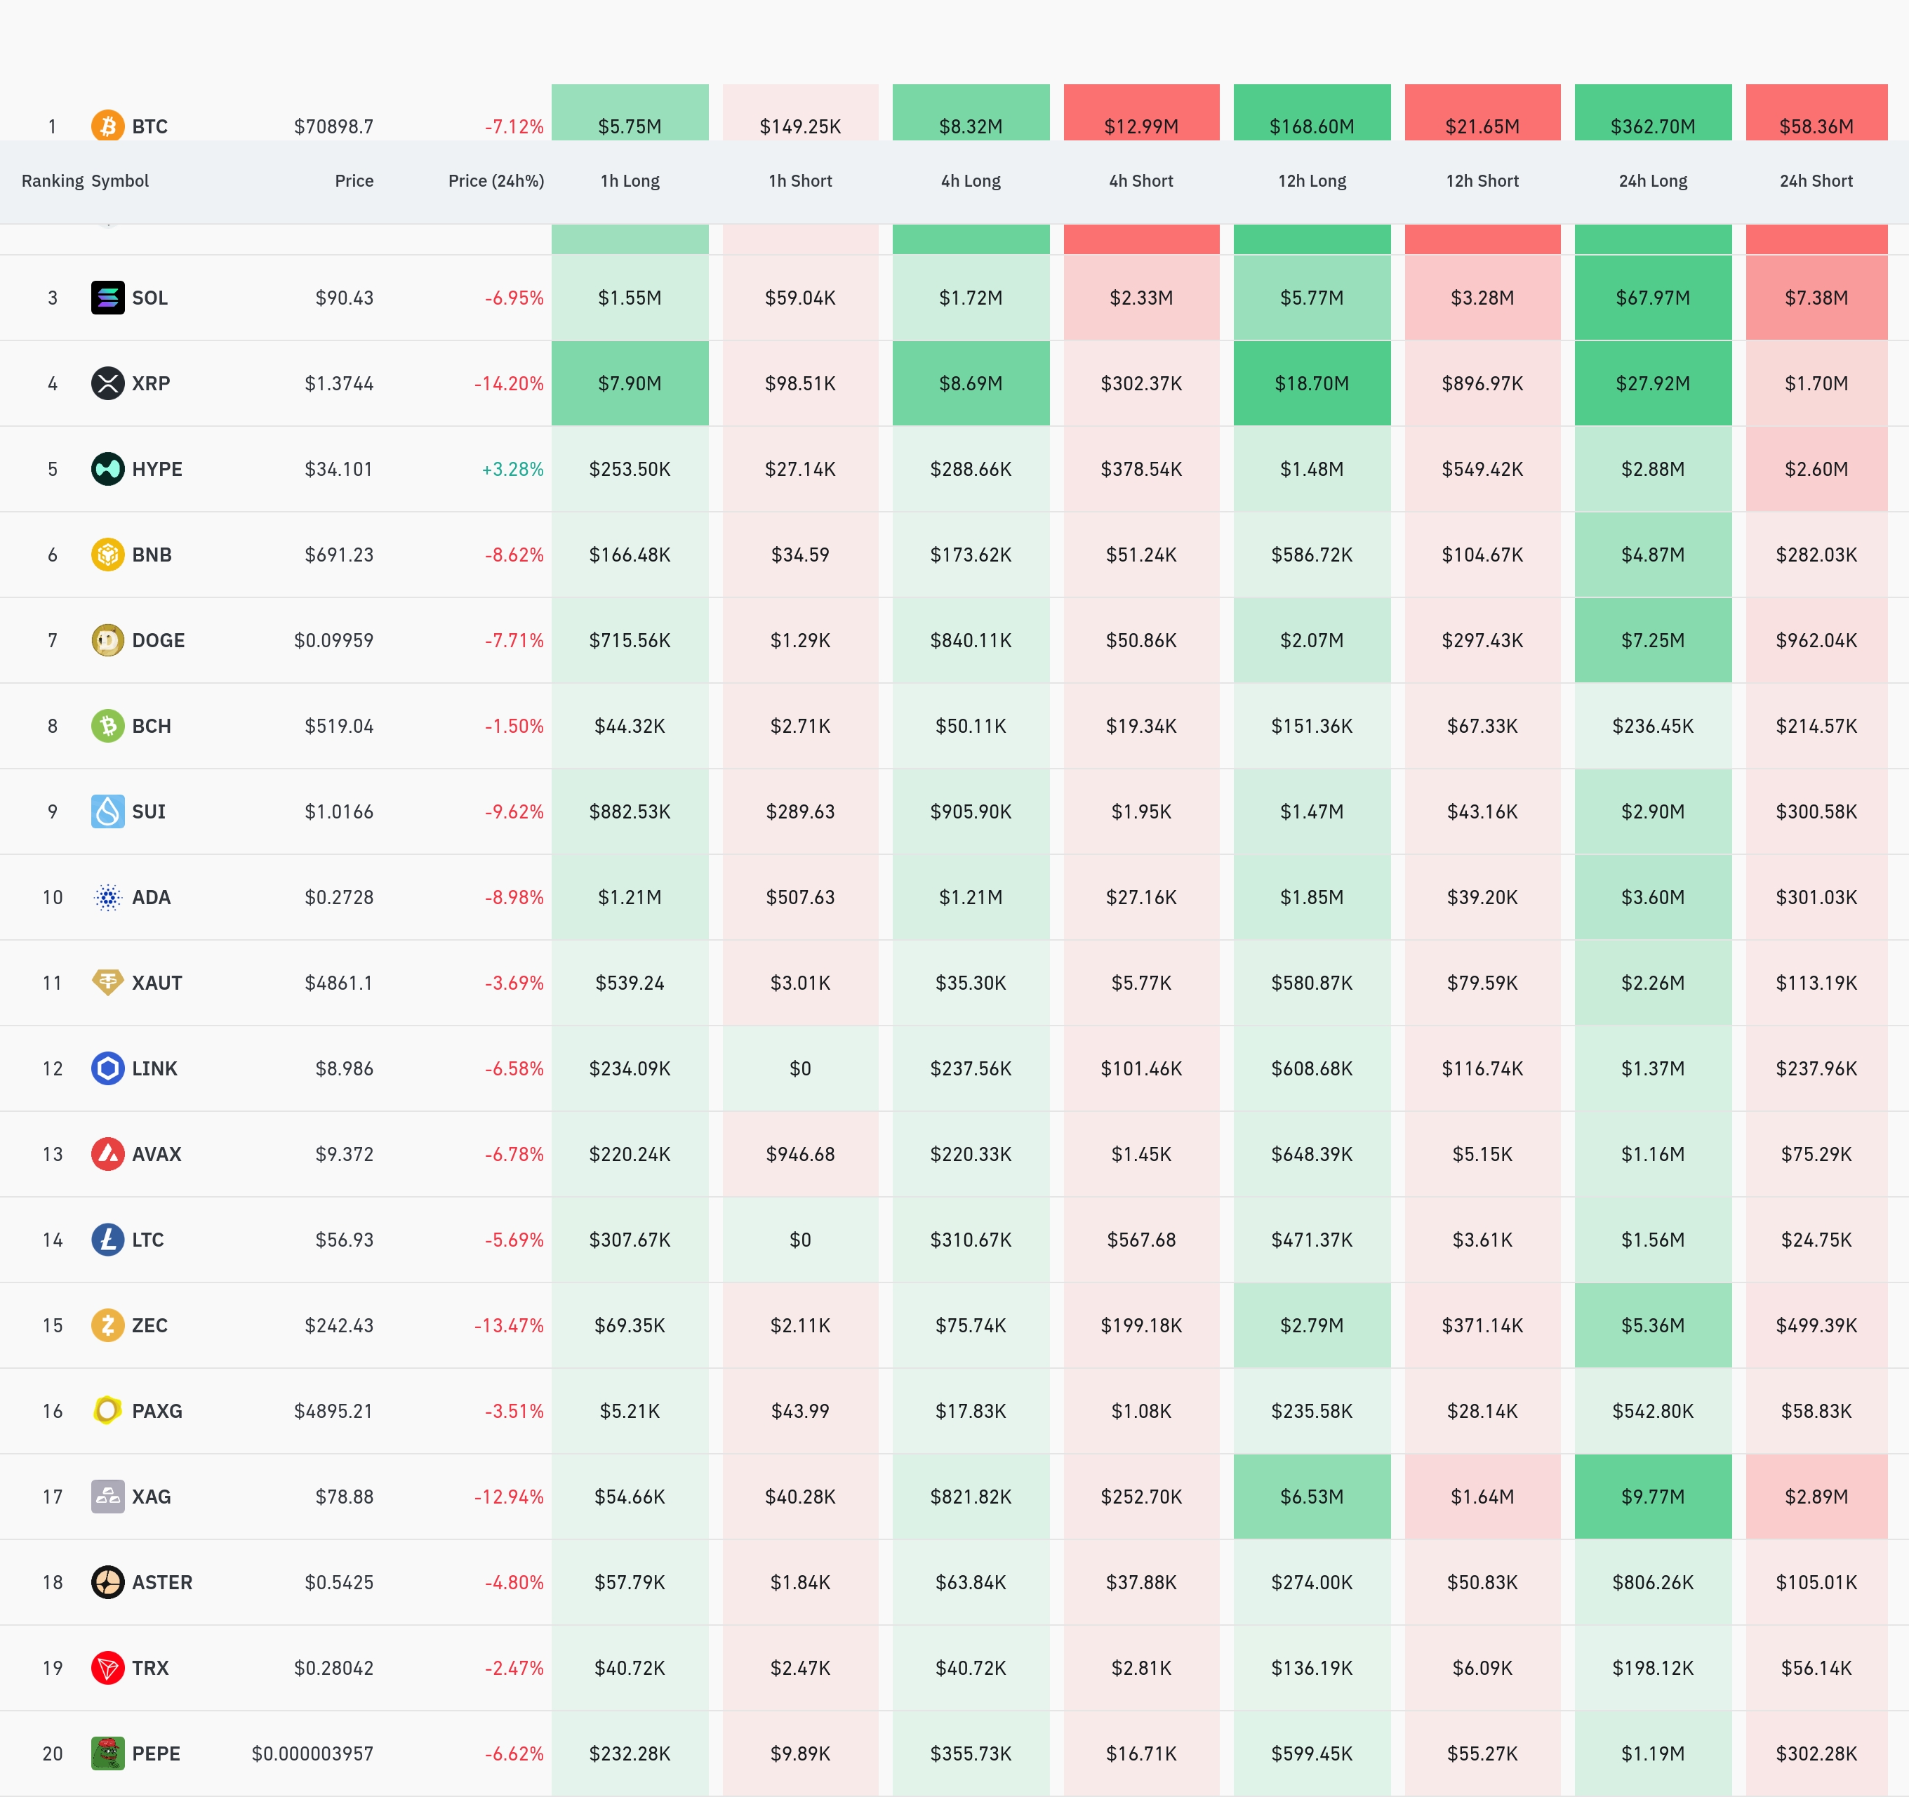
Task: Open the AVAX symbol link
Action: pyautogui.click(x=157, y=1155)
